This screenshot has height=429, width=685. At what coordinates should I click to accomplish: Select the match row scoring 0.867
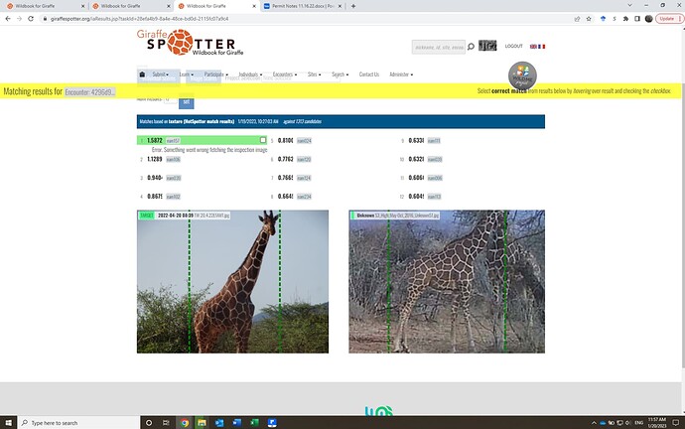point(202,197)
